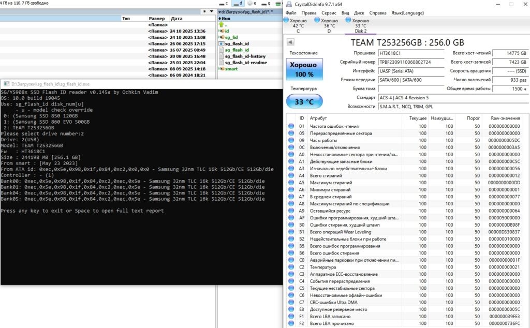Open the Файл menu in CrystalDiskInfo
530x328 pixels.
click(x=291, y=13)
